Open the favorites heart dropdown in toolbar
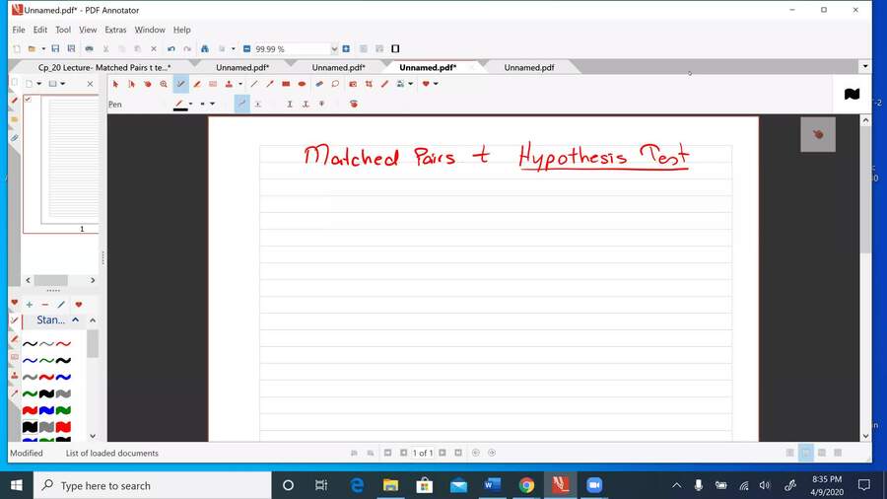887x499 pixels. [x=436, y=84]
